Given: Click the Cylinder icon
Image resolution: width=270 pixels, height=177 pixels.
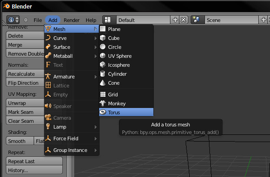Looking at the screenshot, I should pyautogui.click(x=103, y=73).
